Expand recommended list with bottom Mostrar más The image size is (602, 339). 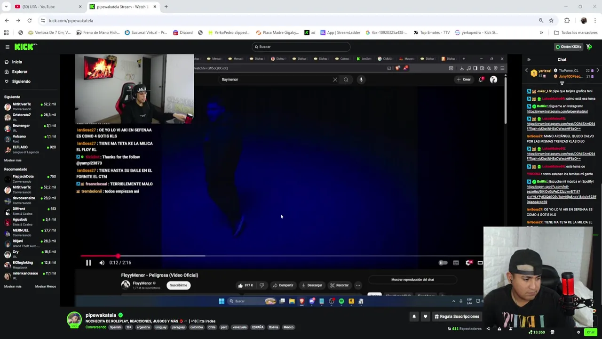tap(13, 286)
